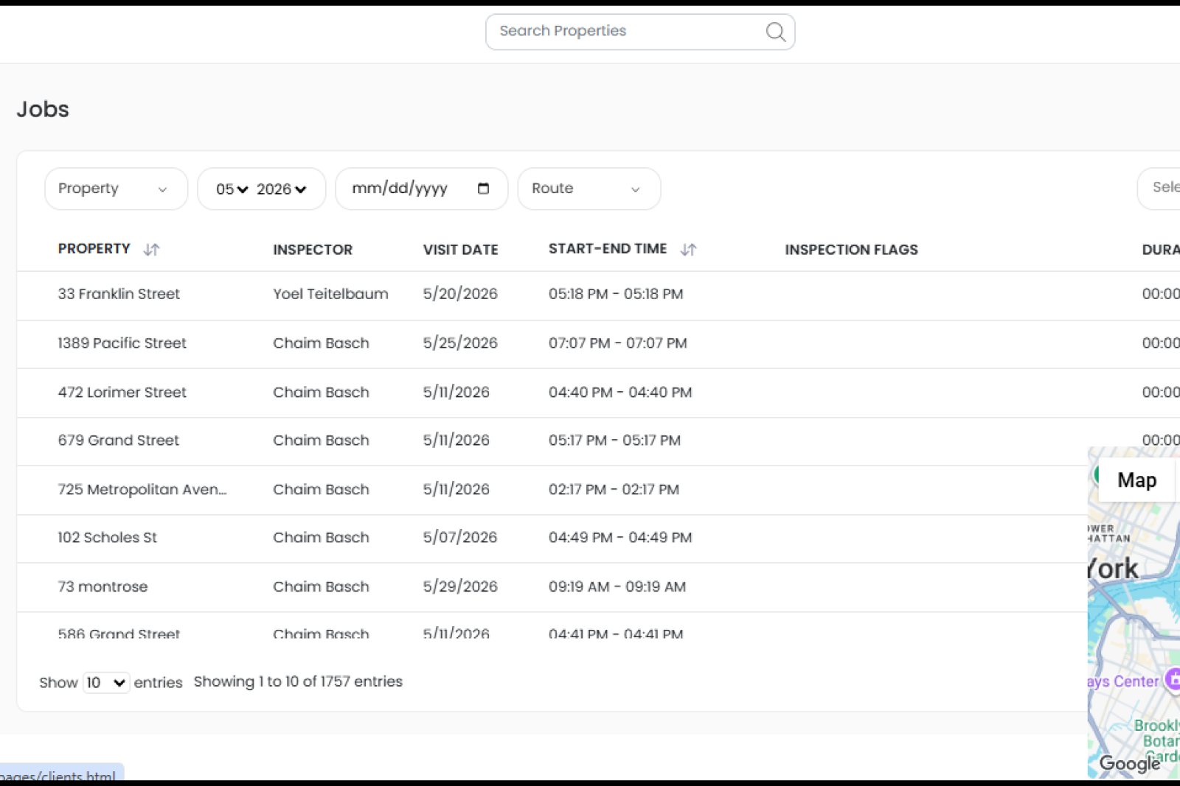Click the Showing 1 to 10 of 1757 entries text
Screen dimensions: 1180x786
click(x=298, y=682)
